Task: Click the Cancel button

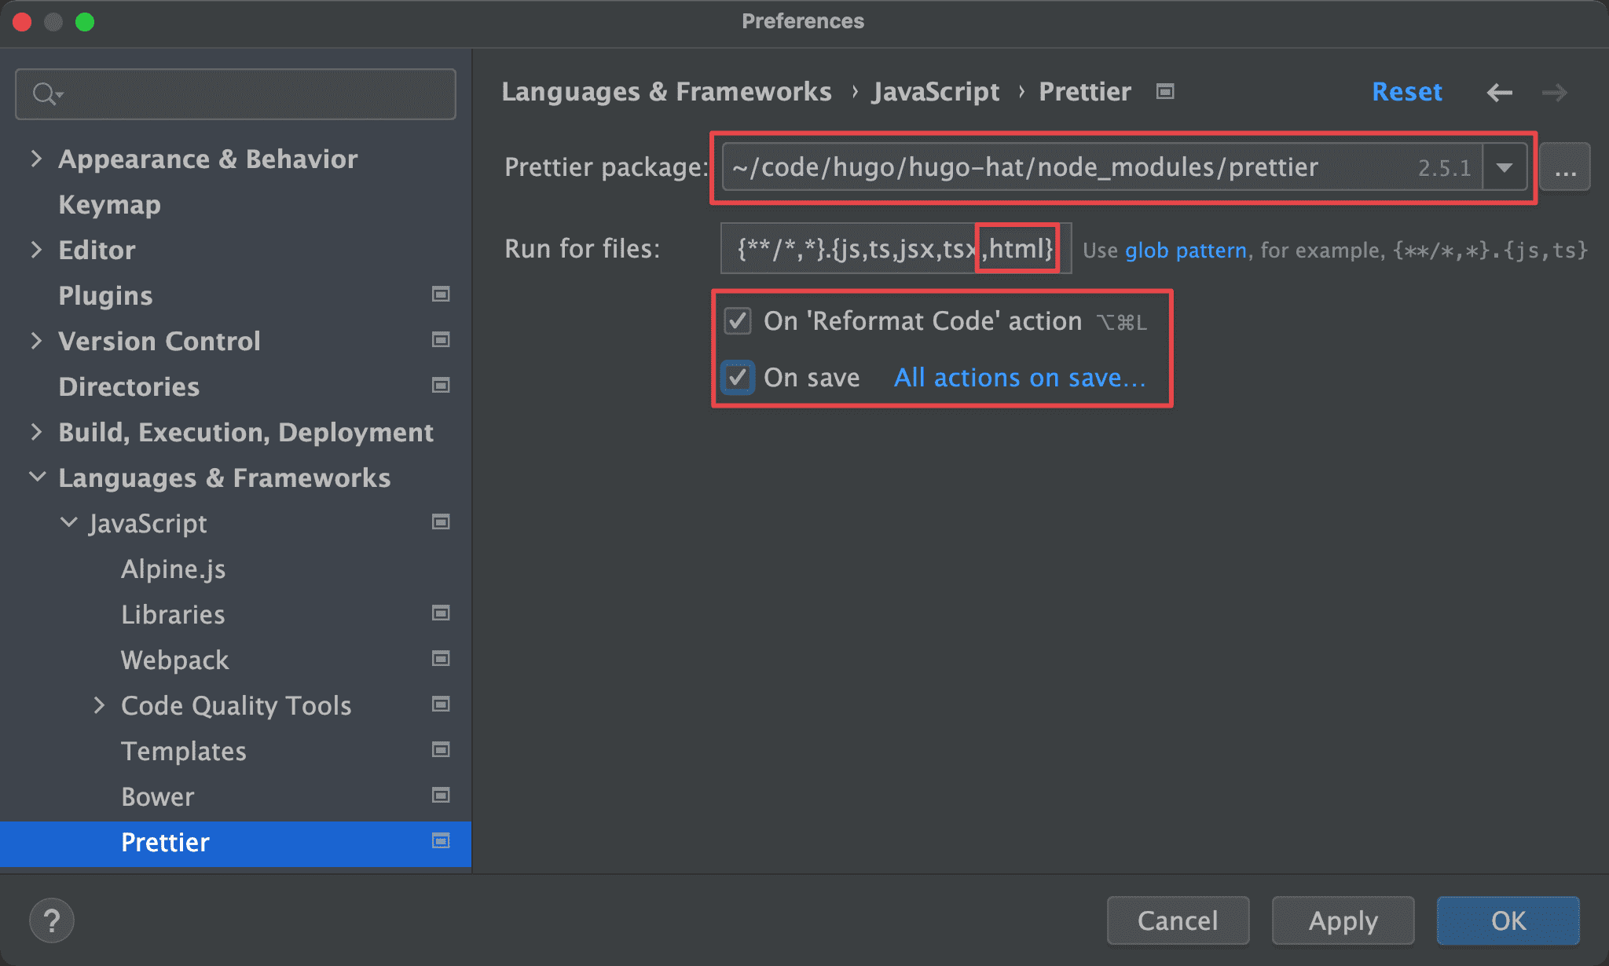Action: (x=1178, y=920)
